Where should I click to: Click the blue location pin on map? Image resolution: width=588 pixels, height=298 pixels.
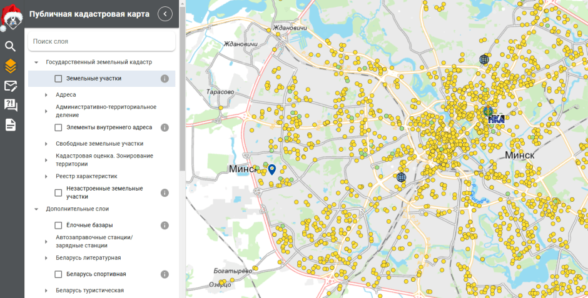click(271, 169)
